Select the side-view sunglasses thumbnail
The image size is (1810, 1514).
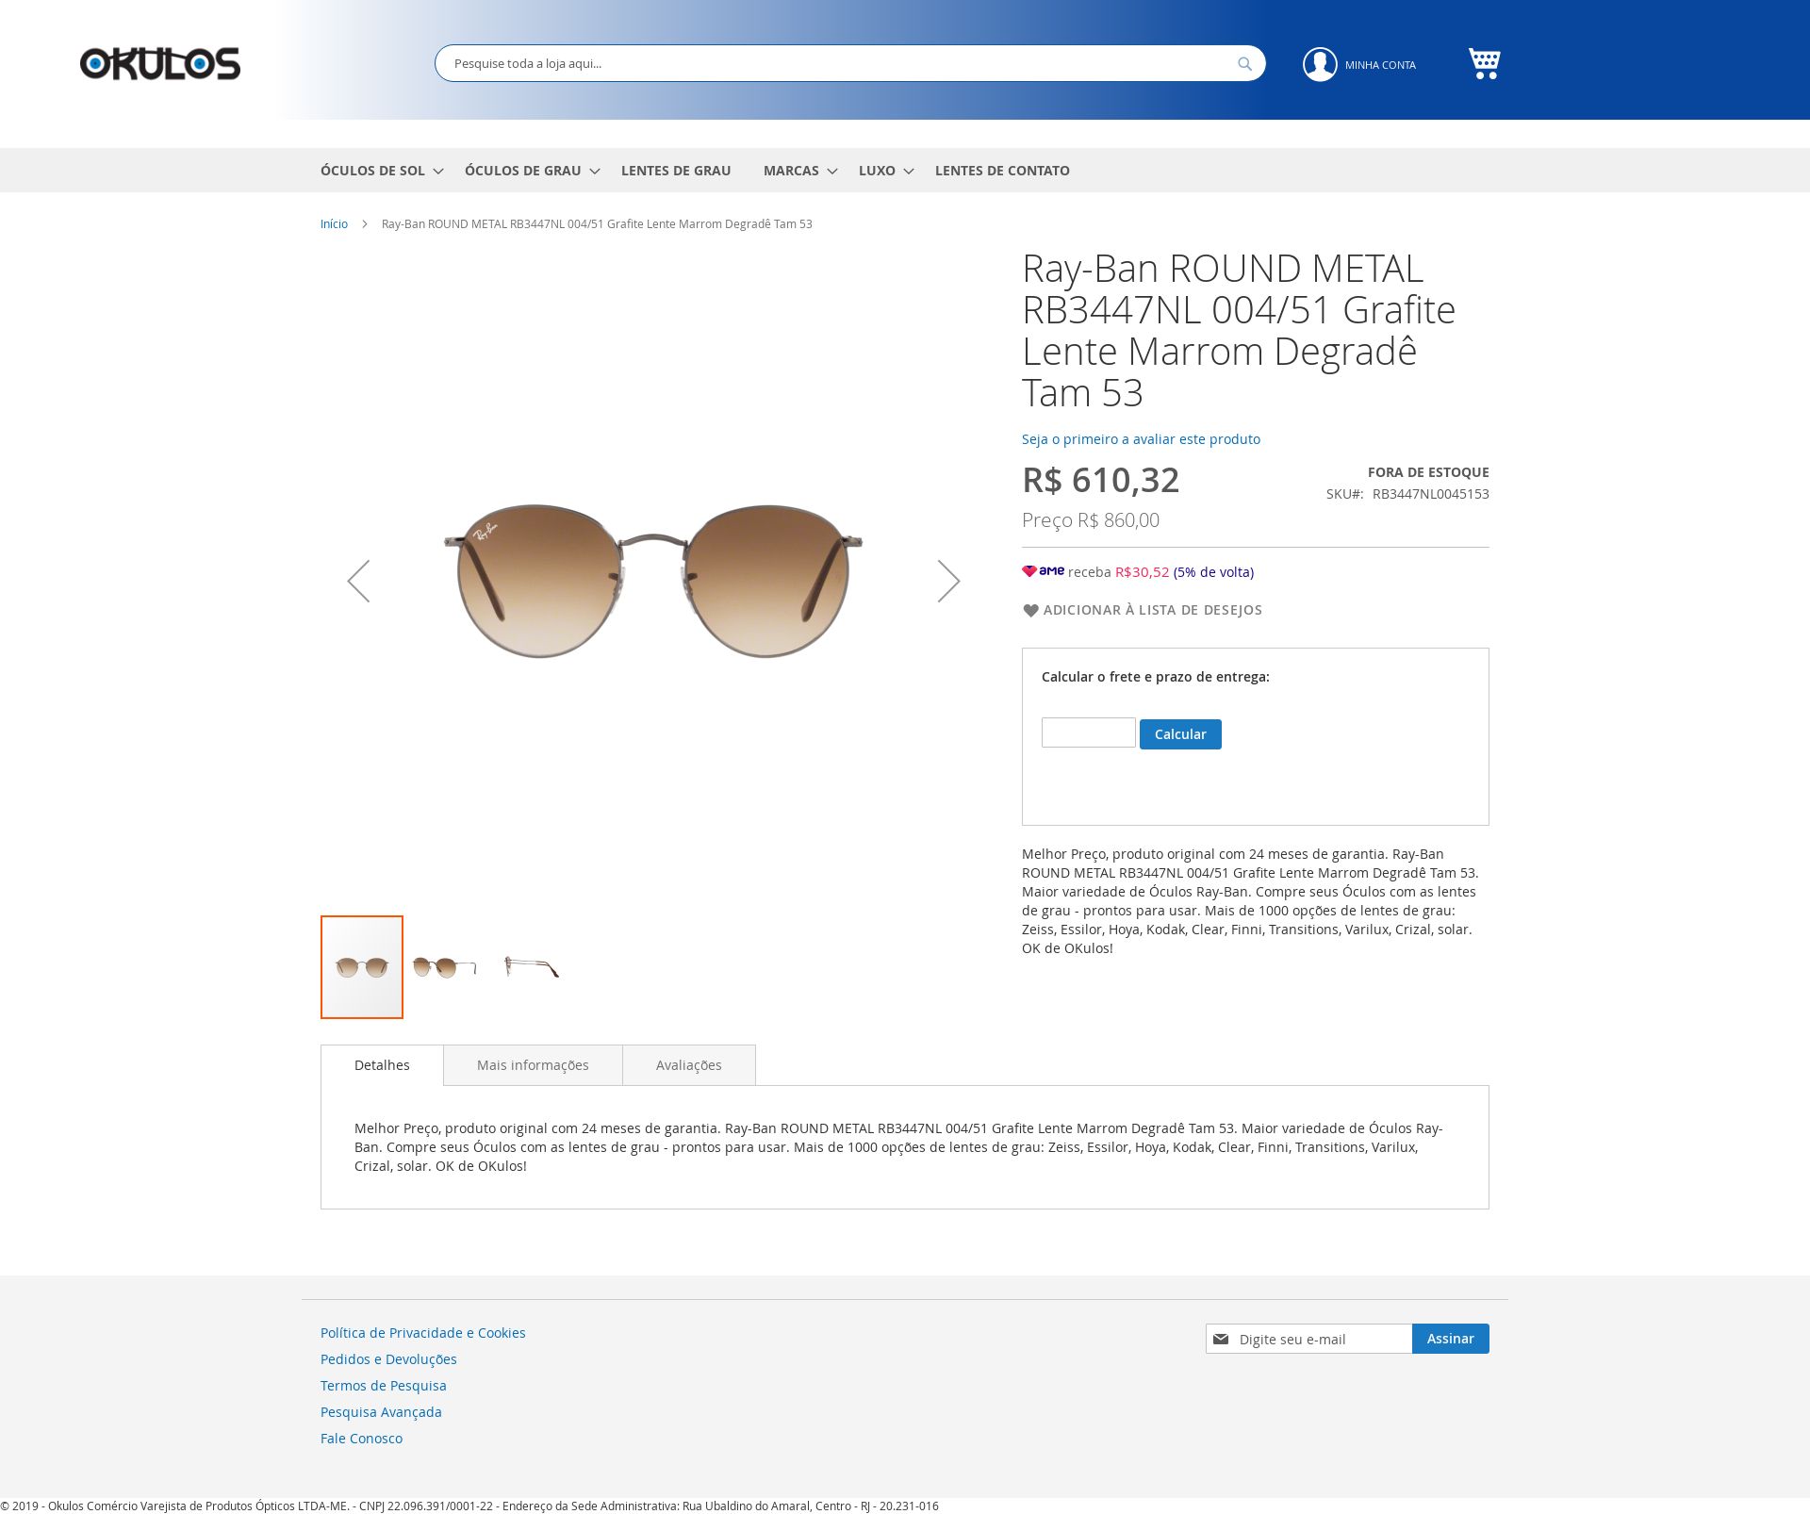point(532,967)
